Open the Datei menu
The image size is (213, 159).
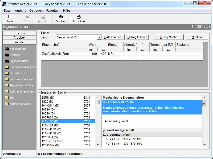click(x=7, y=11)
